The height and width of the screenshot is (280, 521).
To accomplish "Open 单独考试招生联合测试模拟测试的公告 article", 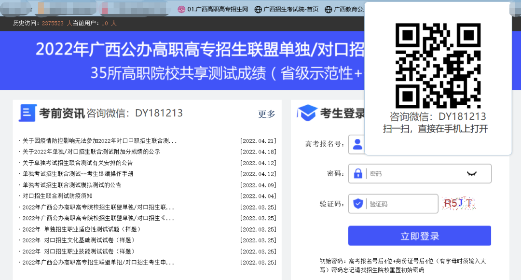I will pos(71,185).
